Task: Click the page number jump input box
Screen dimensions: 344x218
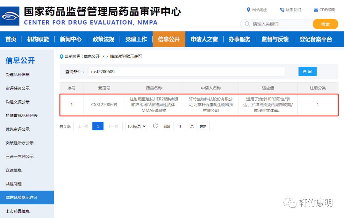Action: [180, 126]
